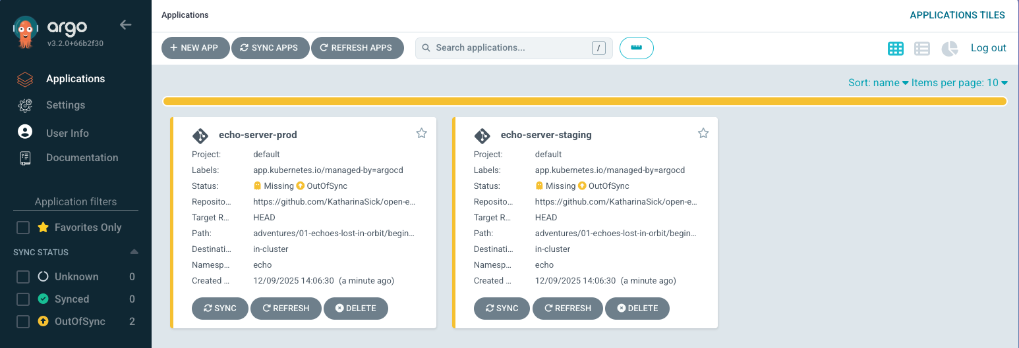Click the Path value on echo-server-staging

[x=616, y=234]
